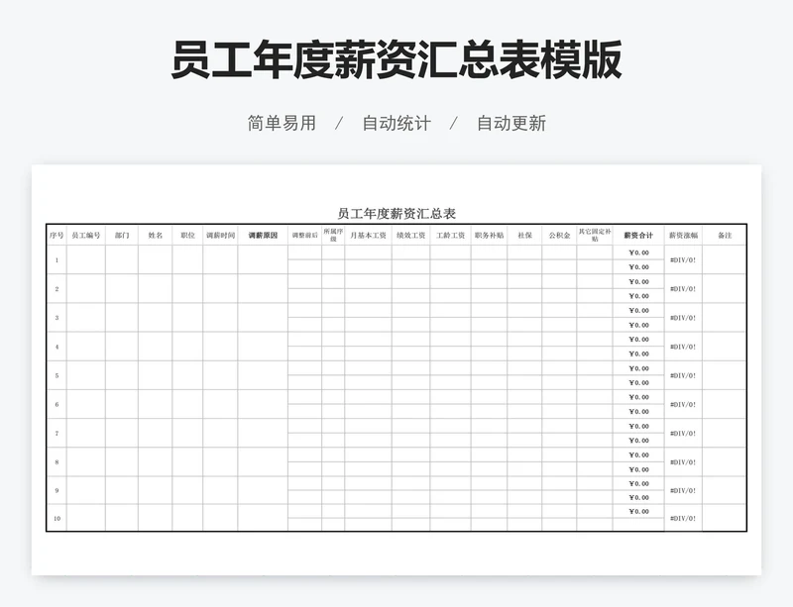Click the #DIV/0! cell in row 5
The image size is (793, 607).
click(x=683, y=375)
